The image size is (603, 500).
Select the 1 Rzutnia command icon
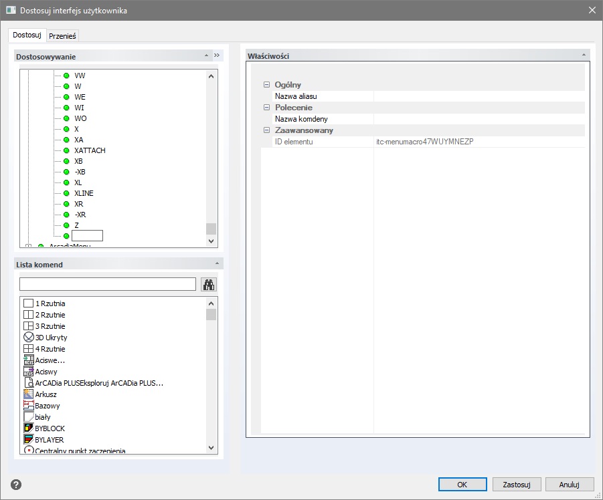tap(29, 303)
